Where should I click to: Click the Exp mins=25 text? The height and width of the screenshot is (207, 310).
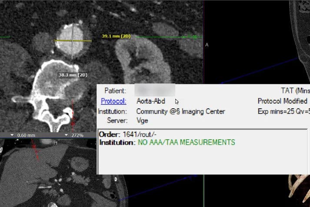pyautogui.click(x=276, y=111)
